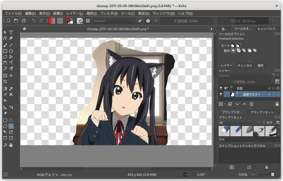The image size is (283, 181).
Task: Set selection mode to pixel selection
Action: 233,45
